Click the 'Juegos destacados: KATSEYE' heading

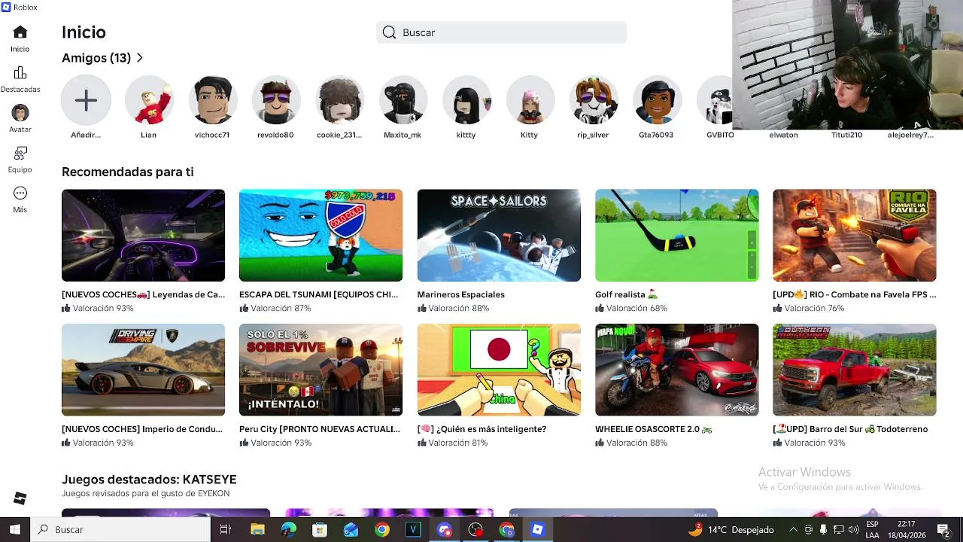tap(149, 480)
